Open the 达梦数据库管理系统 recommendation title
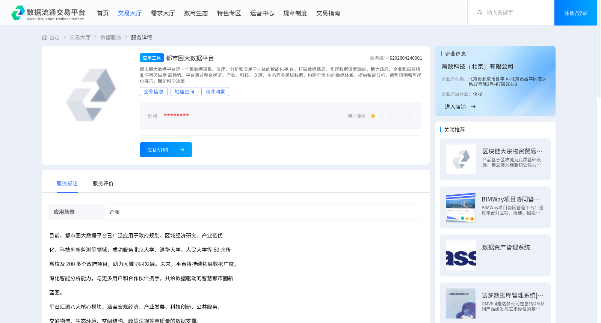This screenshot has height=323, width=601. click(x=513, y=295)
